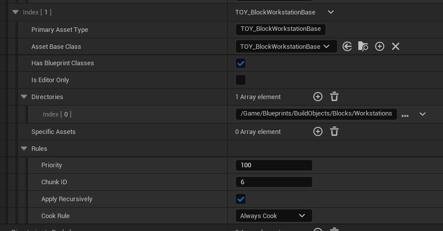Open Asset Base Class dropdown
This screenshot has height=231, width=443.
pos(286,46)
